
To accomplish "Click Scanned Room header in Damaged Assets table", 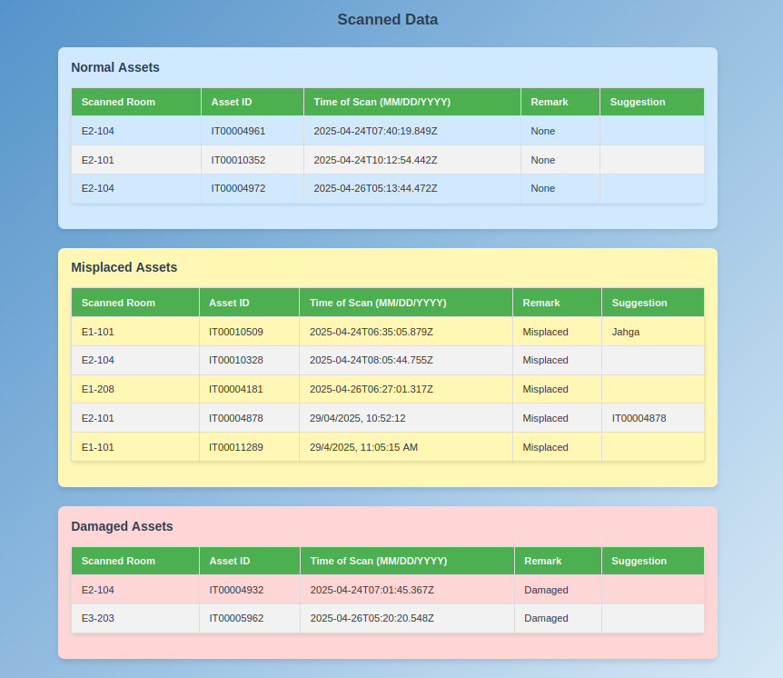I will click(x=134, y=561).
